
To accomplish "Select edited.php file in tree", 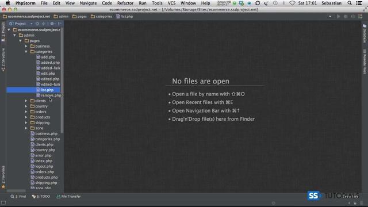I will tap(48, 79).
